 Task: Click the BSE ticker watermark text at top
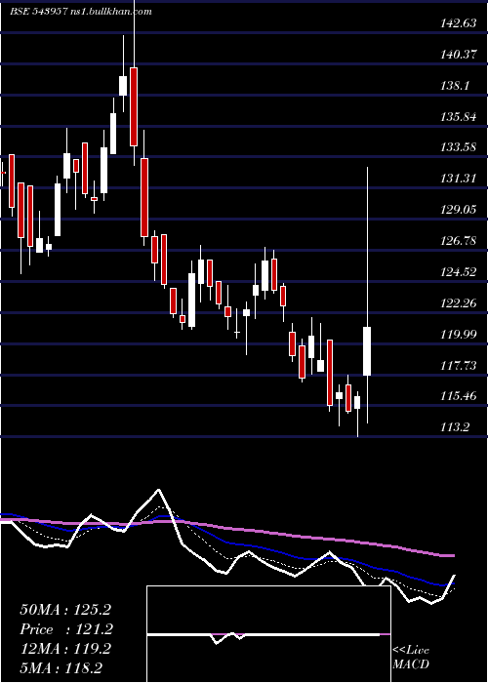(x=81, y=12)
